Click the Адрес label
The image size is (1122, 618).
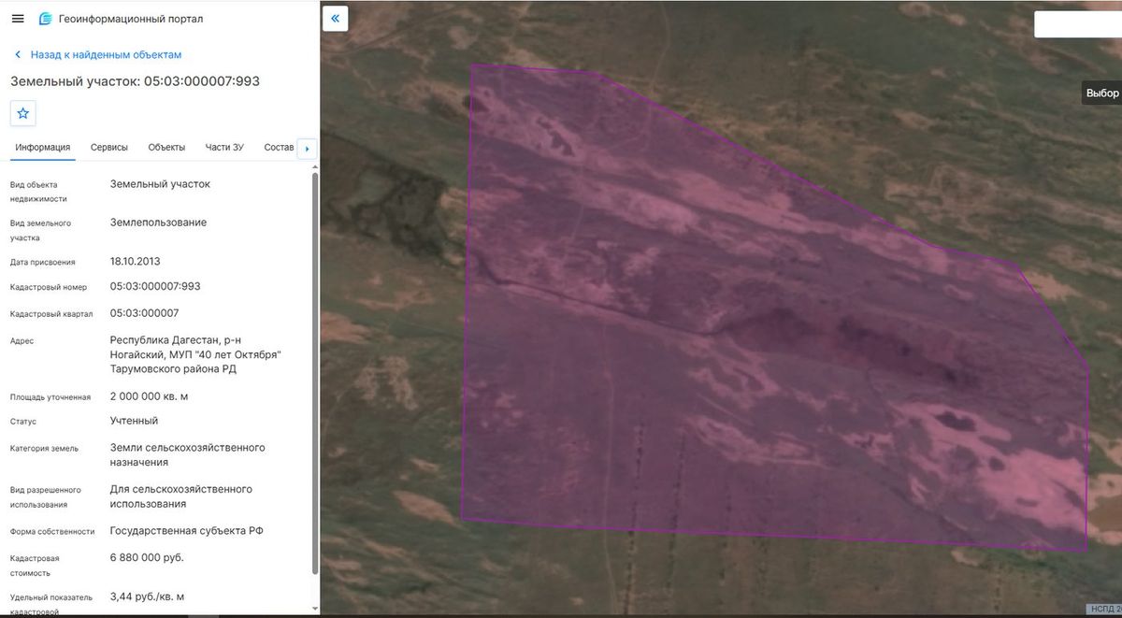click(22, 341)
